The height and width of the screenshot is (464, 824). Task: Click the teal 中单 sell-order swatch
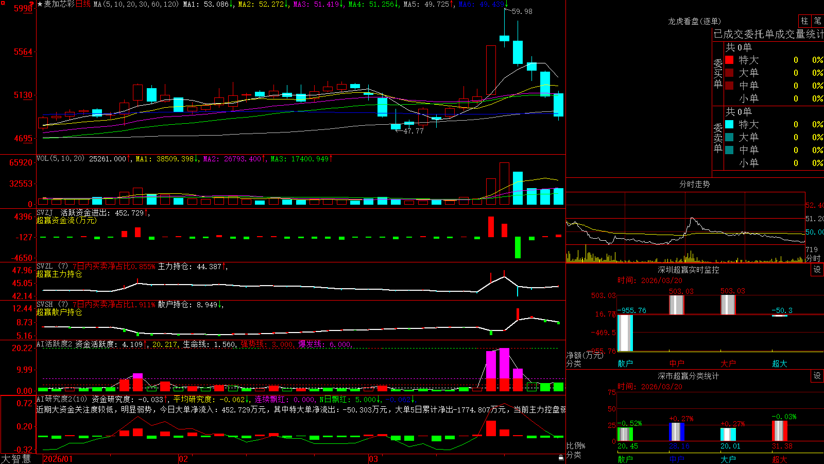(x=729, y=150)
